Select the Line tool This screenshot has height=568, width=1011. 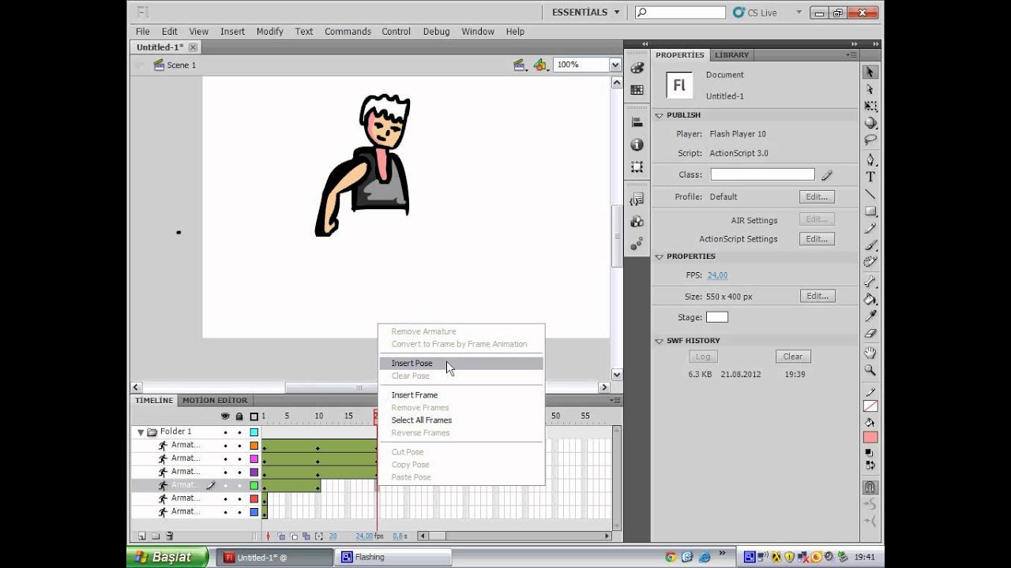click(870, 194)
